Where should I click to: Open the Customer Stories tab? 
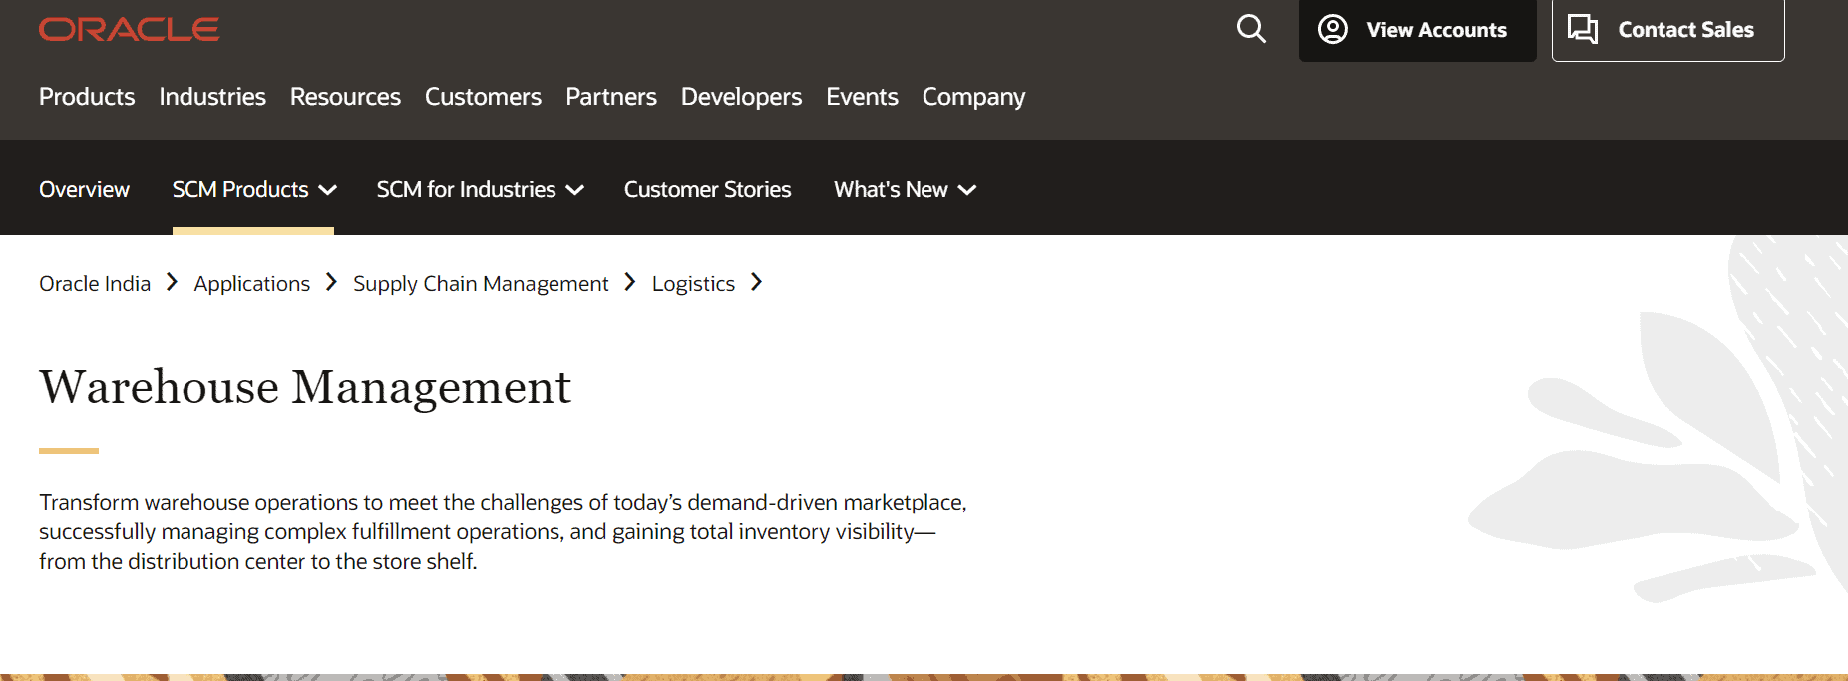pos(707,189)
